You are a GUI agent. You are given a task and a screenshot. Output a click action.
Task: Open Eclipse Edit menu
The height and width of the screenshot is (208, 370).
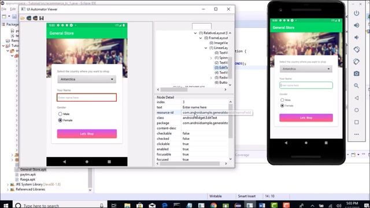(x=13, y=9)
